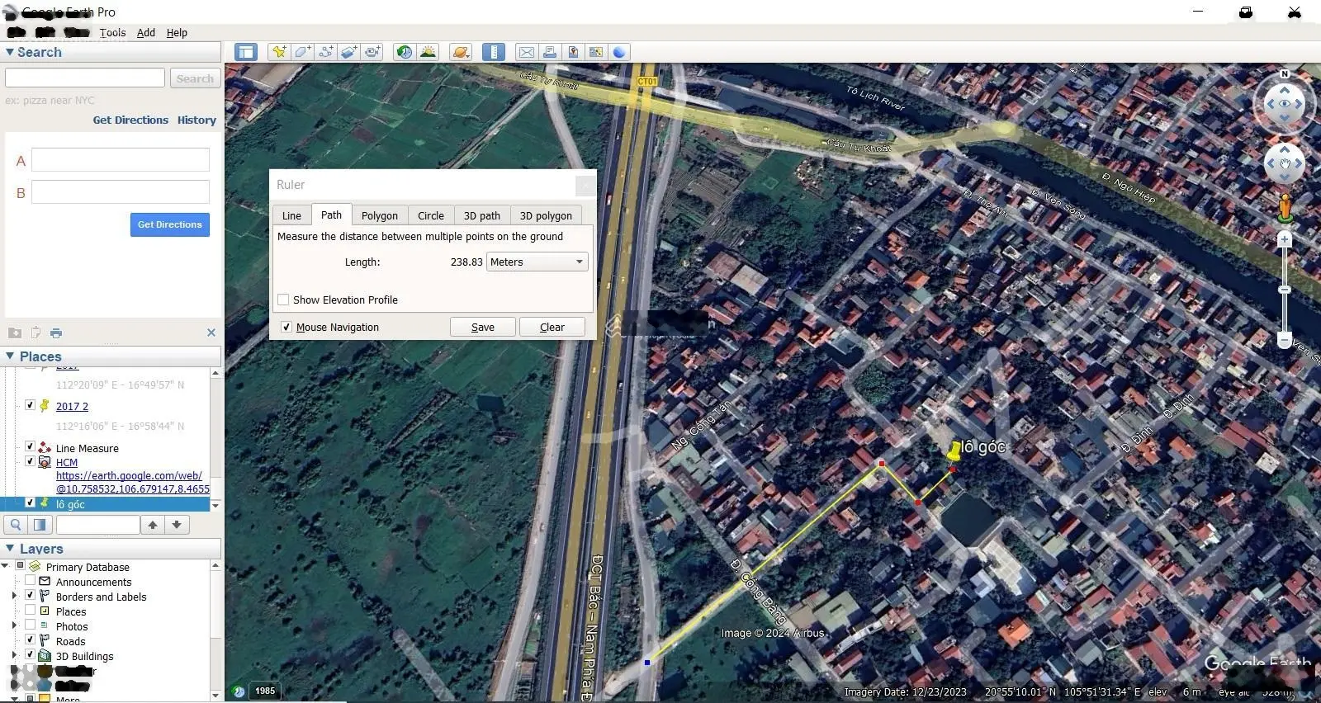Viewport: 1321px width, 703px height.
Task: Move item down with Places down arrow
Action: [177, 524]
